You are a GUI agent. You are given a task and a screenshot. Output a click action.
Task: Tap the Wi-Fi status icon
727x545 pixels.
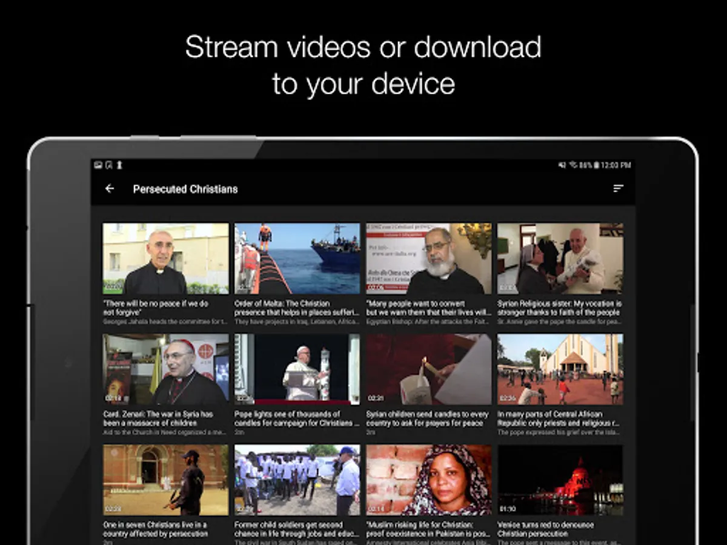(x=573, y=165)
